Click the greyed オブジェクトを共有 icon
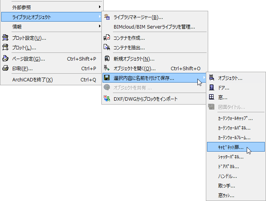 tap(107, 88)
